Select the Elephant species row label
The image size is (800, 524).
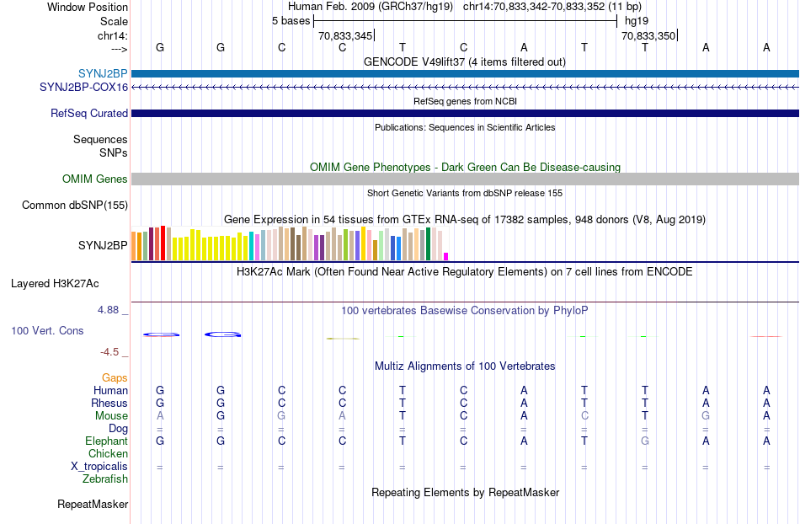[106, 441]
